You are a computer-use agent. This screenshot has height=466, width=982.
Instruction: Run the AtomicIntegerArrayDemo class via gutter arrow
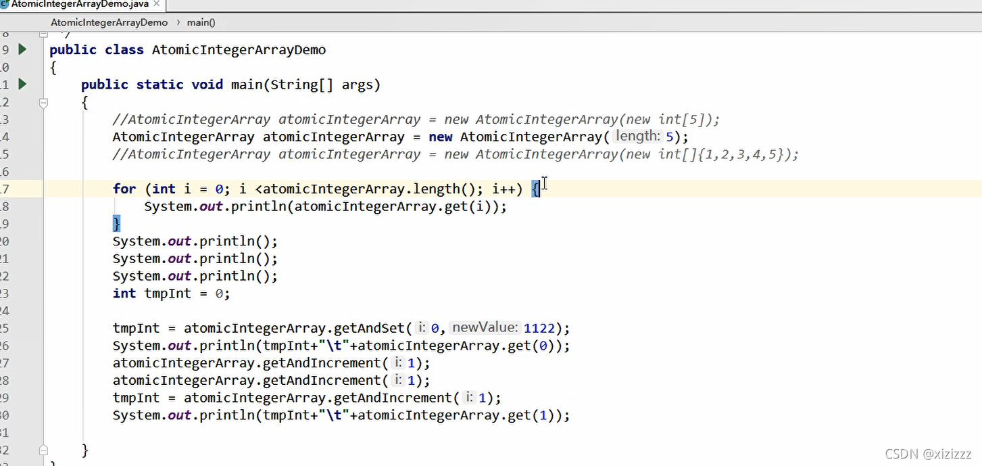click(x=22, y=49)
